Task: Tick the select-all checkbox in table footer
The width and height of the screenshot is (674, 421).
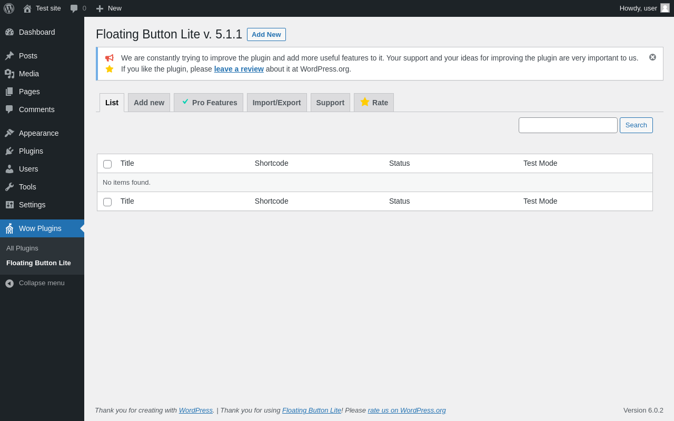Action: coord(107,202)
